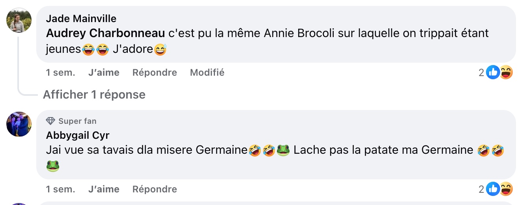The height and width of the screenshot is (205, 527).
Task: Open Jade Mainville's profile name link
Action: coord(81,19)
